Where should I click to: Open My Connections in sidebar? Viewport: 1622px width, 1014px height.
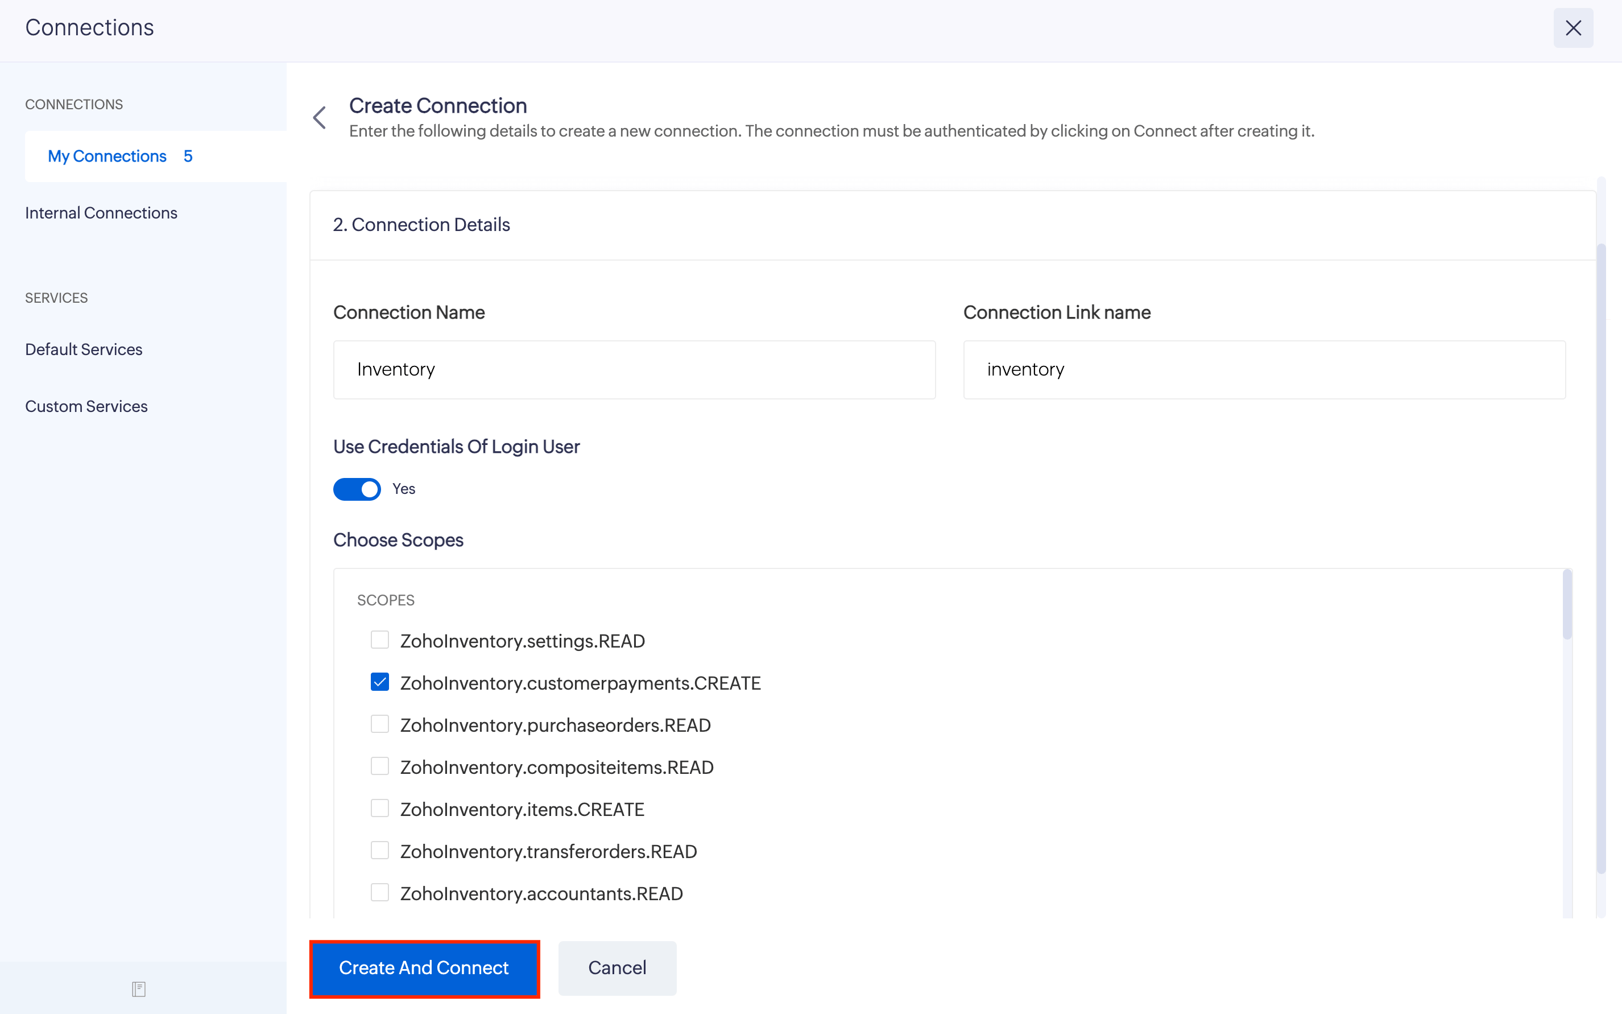107,156
